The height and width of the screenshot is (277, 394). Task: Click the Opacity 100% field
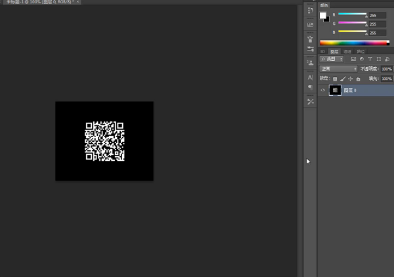click(x=387, y=69)
